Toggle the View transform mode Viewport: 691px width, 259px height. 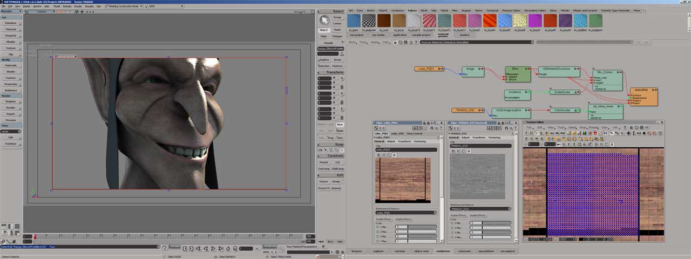tap(340, 125)
